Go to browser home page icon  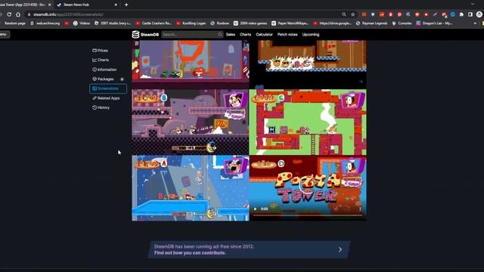click(18, 14)
